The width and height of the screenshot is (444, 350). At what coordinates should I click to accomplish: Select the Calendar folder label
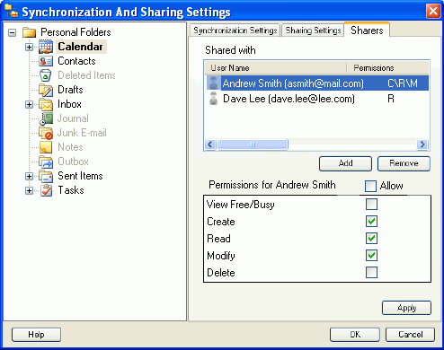pos(80,47)
